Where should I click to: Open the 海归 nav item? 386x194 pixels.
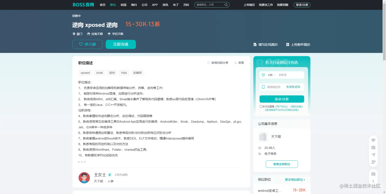click(x=134, y=5)
